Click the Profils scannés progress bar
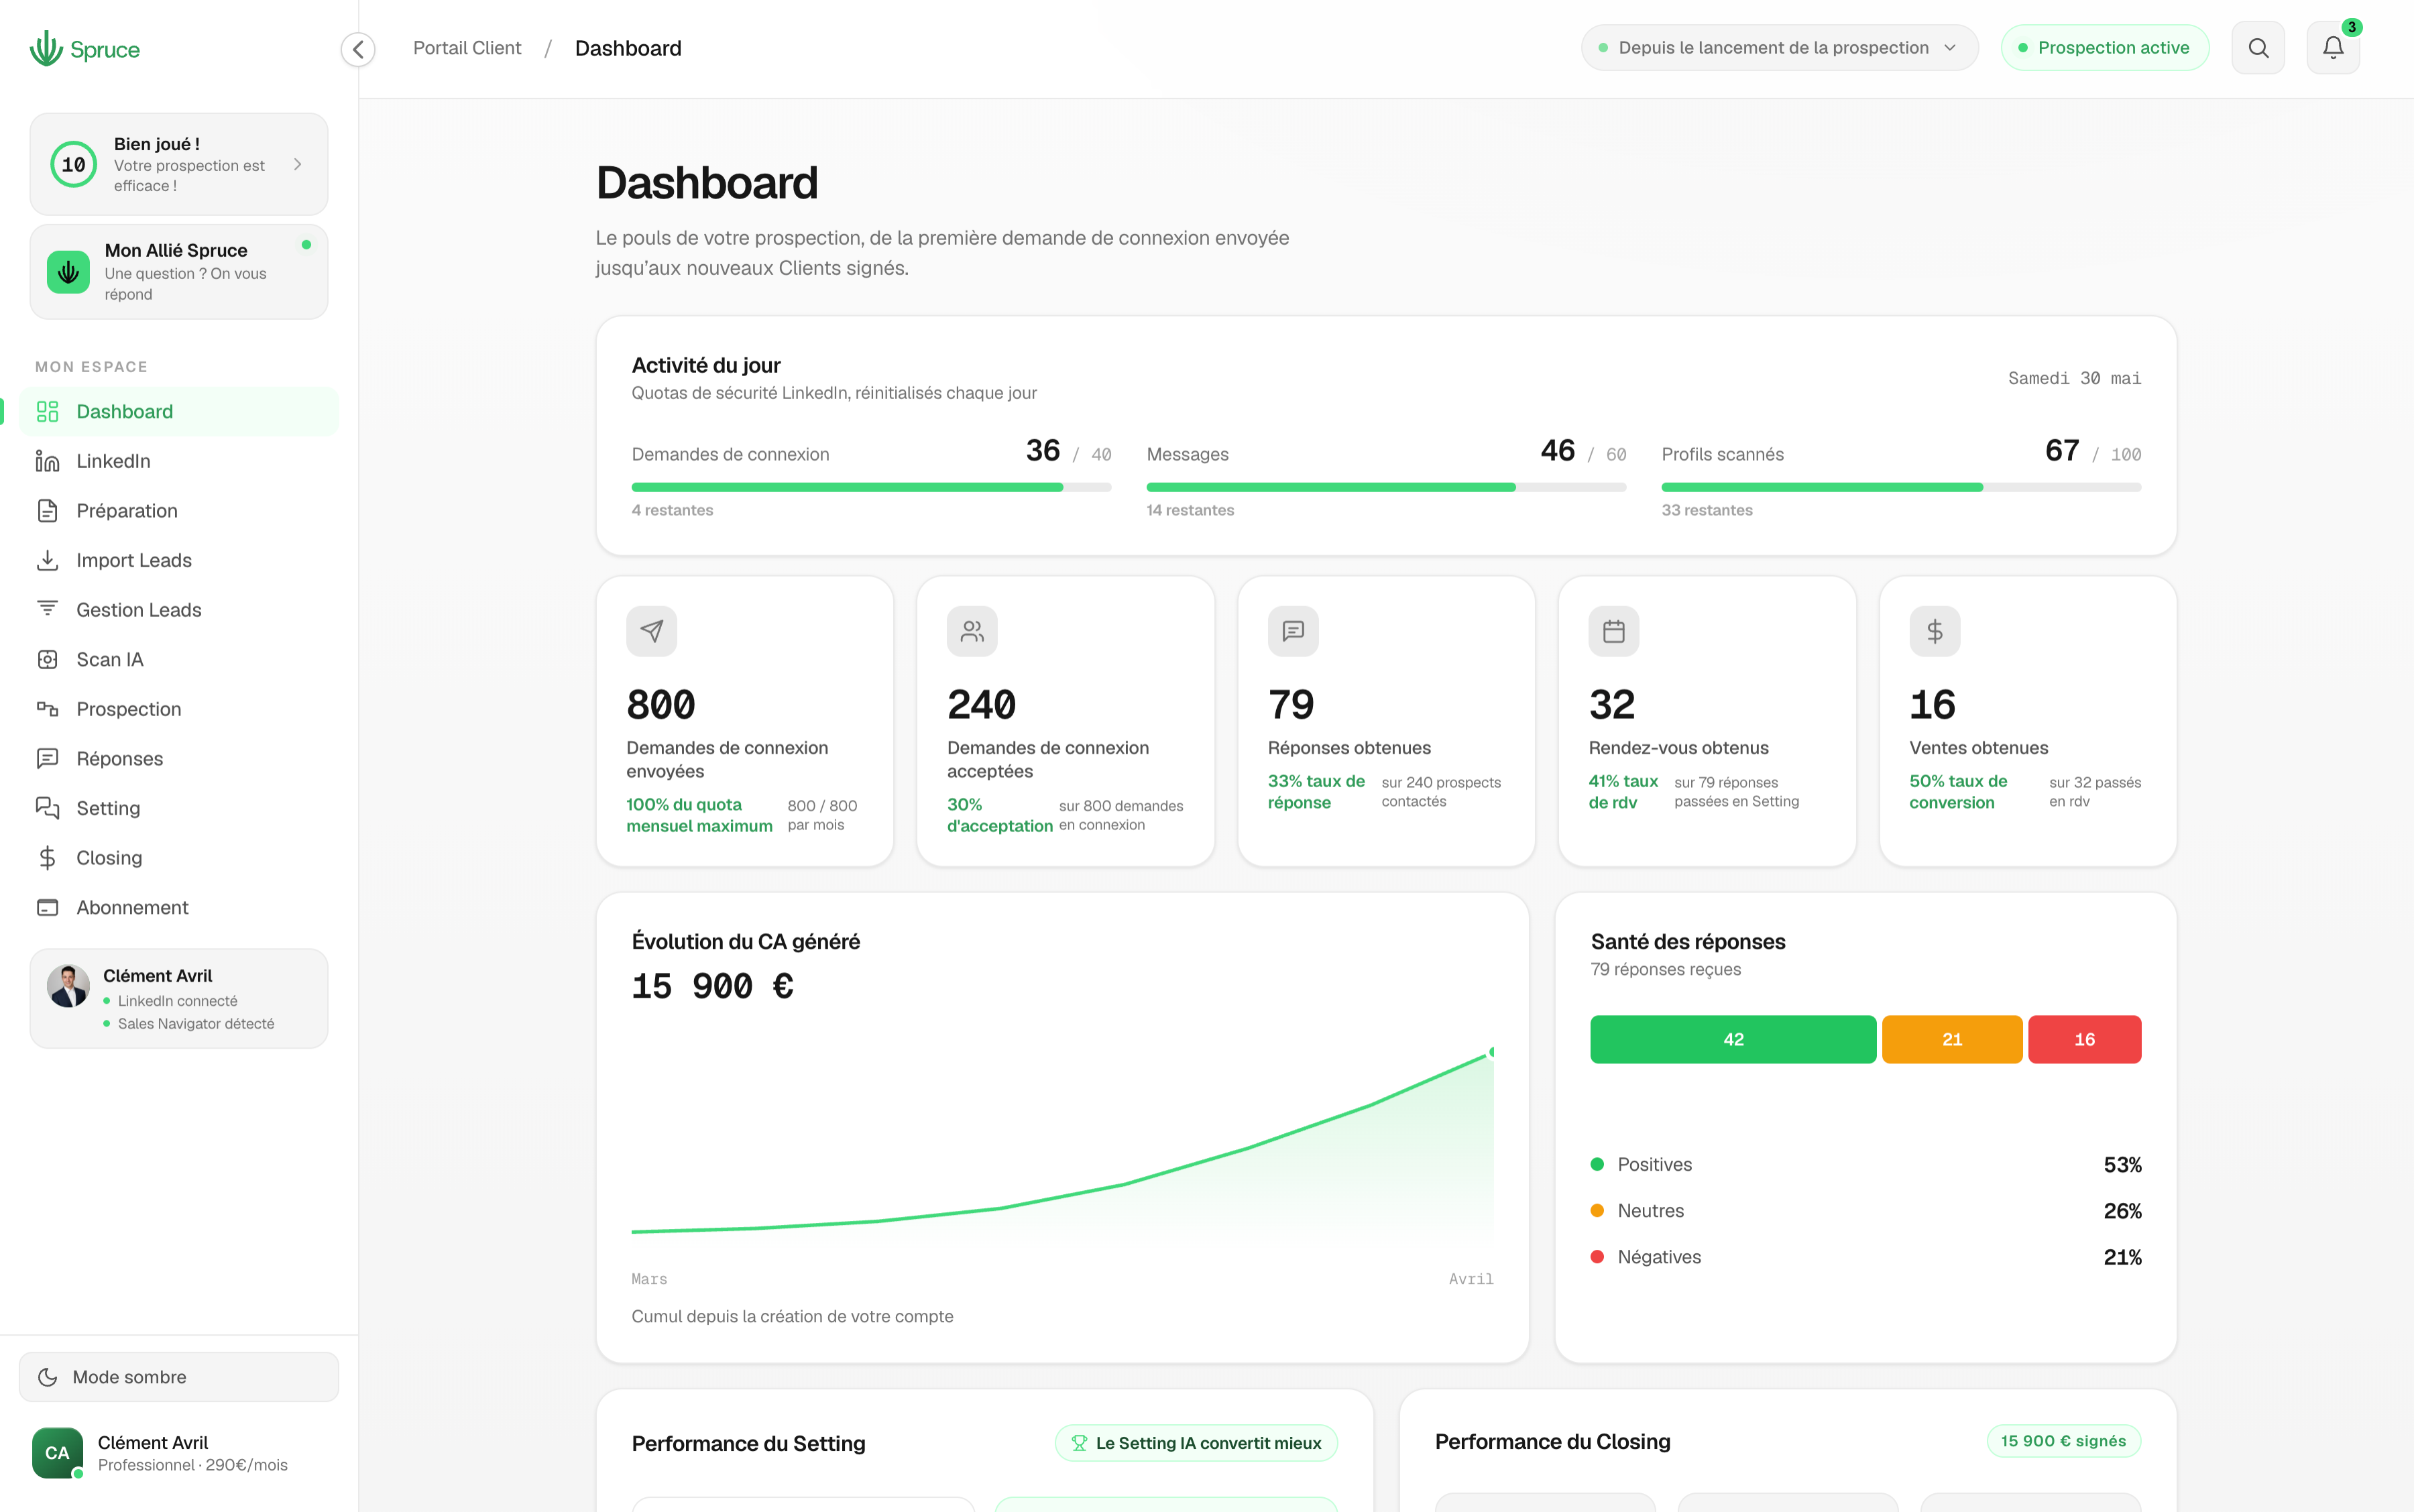This screenshot has height=1512, width=2414. 1901,487
